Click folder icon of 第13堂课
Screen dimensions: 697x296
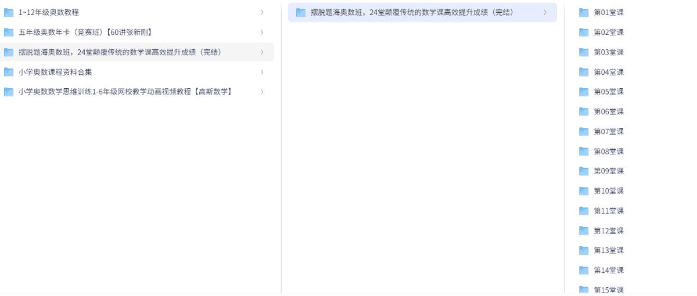tap(584, 250)
